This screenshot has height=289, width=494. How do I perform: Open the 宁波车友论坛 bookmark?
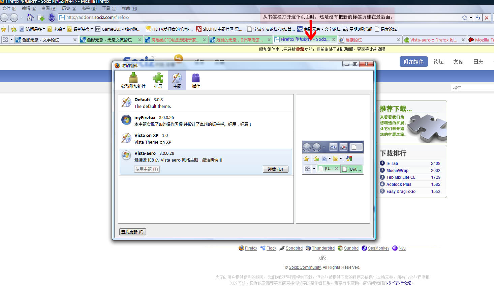click(x=271, y=29)
